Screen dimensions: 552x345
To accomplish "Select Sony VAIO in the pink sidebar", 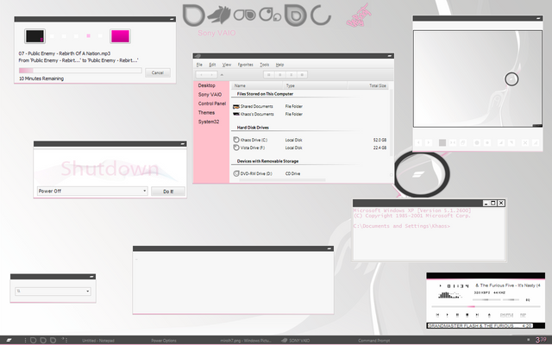I will pos(210,95).
